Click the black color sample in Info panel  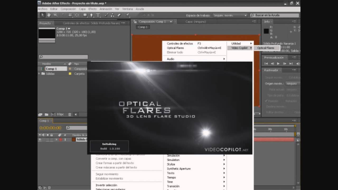pos(266,31)
